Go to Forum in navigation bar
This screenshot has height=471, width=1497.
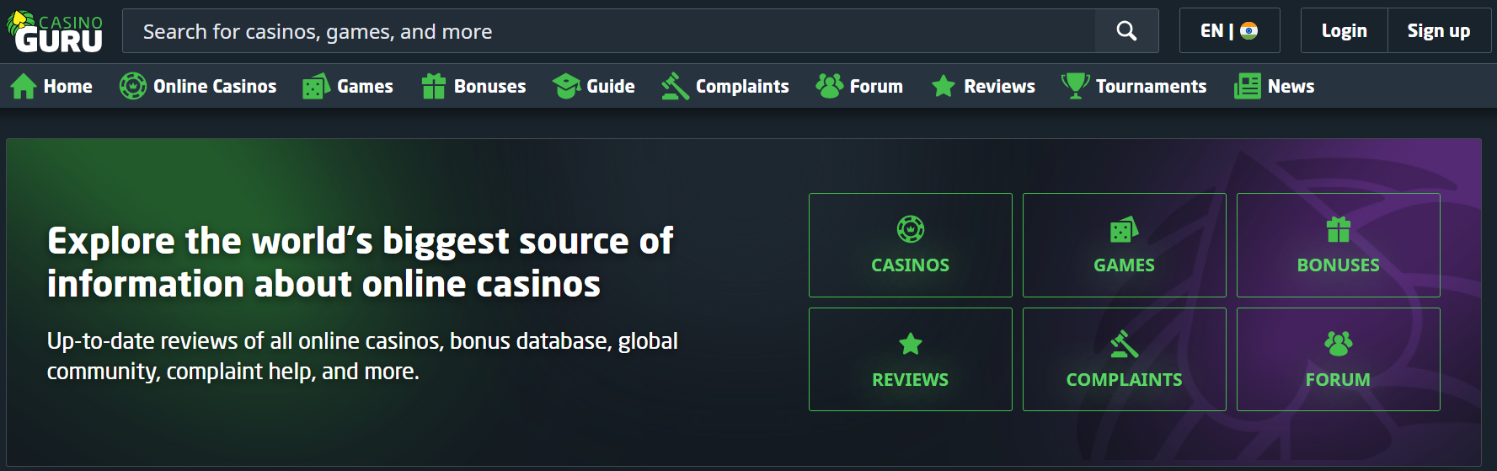pos(876,86)
